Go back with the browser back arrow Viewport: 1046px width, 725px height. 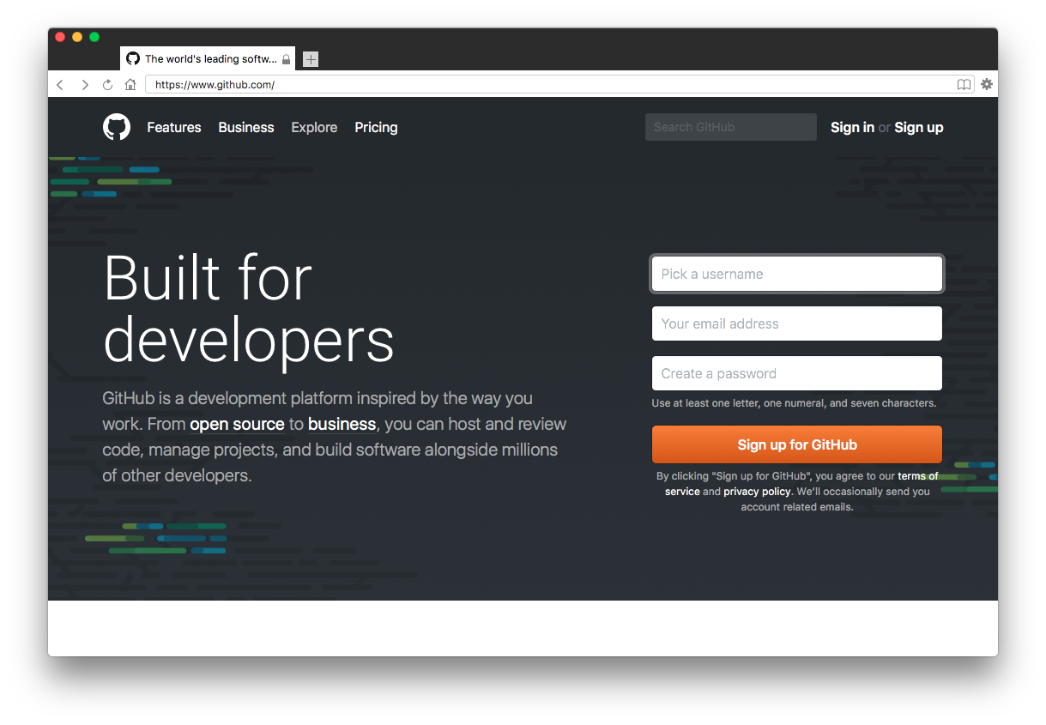60,84
